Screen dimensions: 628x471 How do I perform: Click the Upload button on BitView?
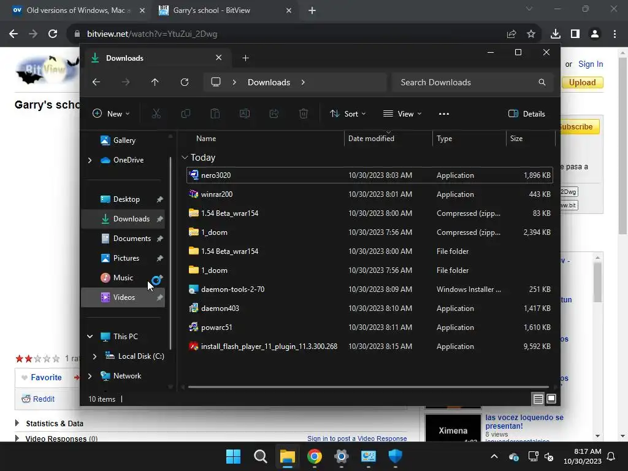(583, 82)
